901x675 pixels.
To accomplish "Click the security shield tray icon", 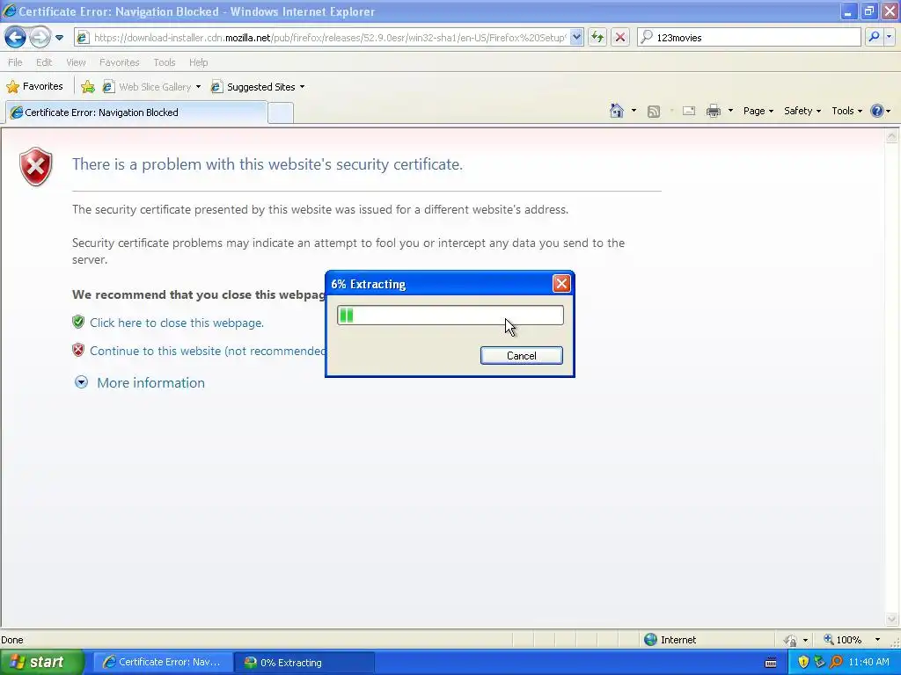I will pyautogui.click(x=803, y=662).
